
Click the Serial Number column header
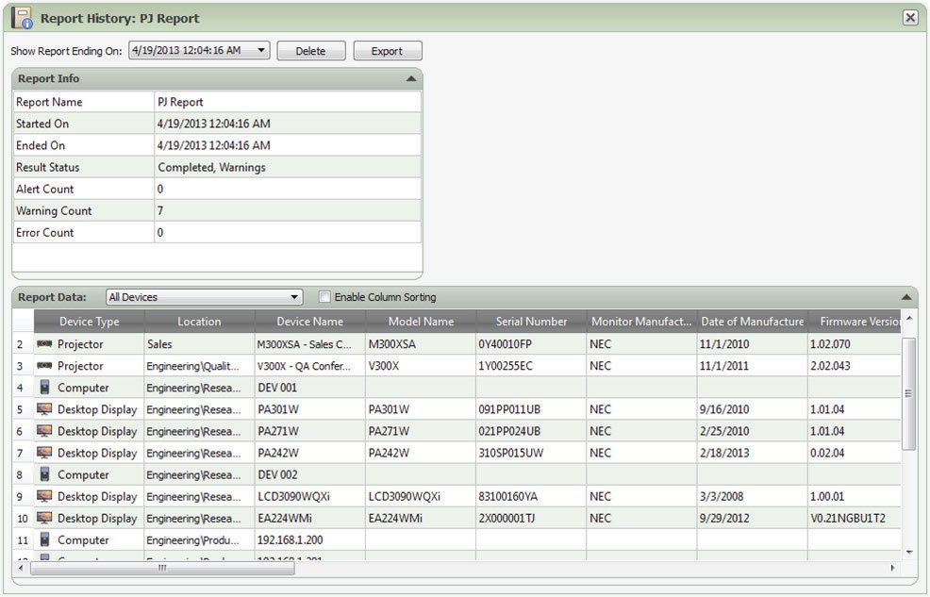(531, 322)
